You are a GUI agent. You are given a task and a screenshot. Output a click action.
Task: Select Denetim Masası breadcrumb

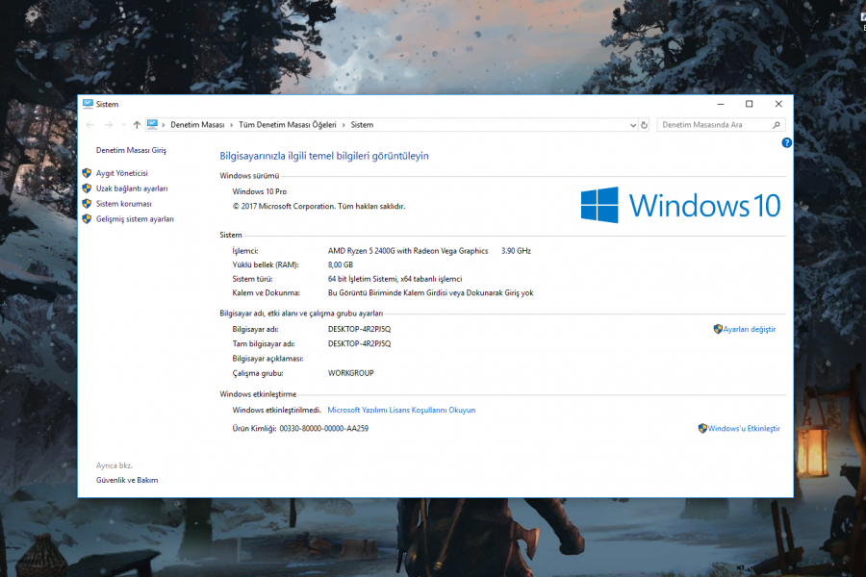(197, 125)
